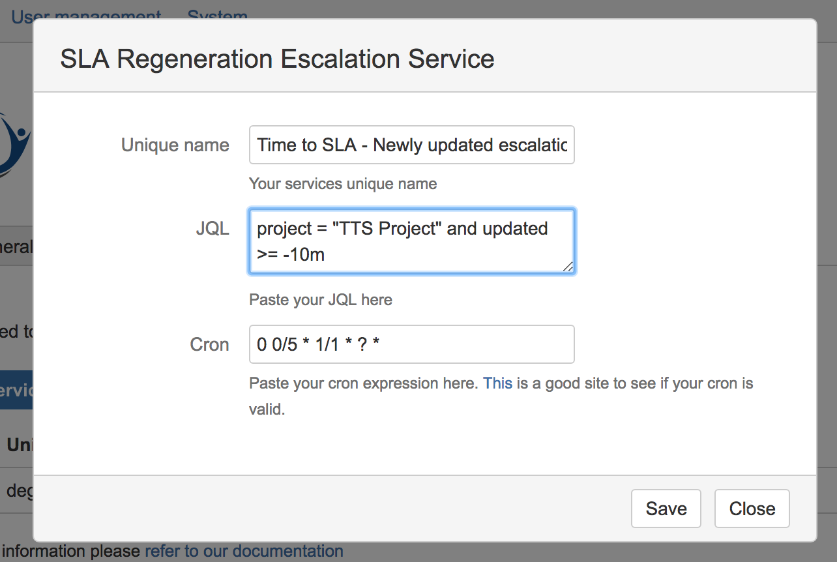The width and height of the screenshot is (837, 562).
Task: Click the "Paste your JQL here" helper text
Action: point(320,299)
